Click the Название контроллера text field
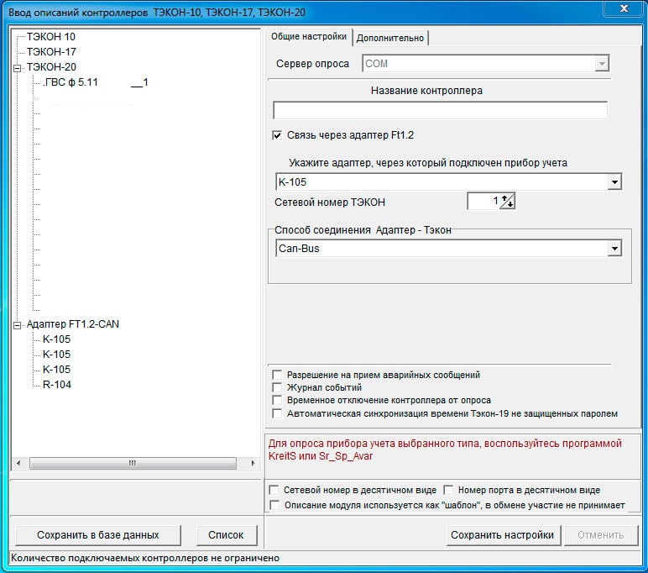The width and height of the screenshot is (648, 573). [440, 111]
